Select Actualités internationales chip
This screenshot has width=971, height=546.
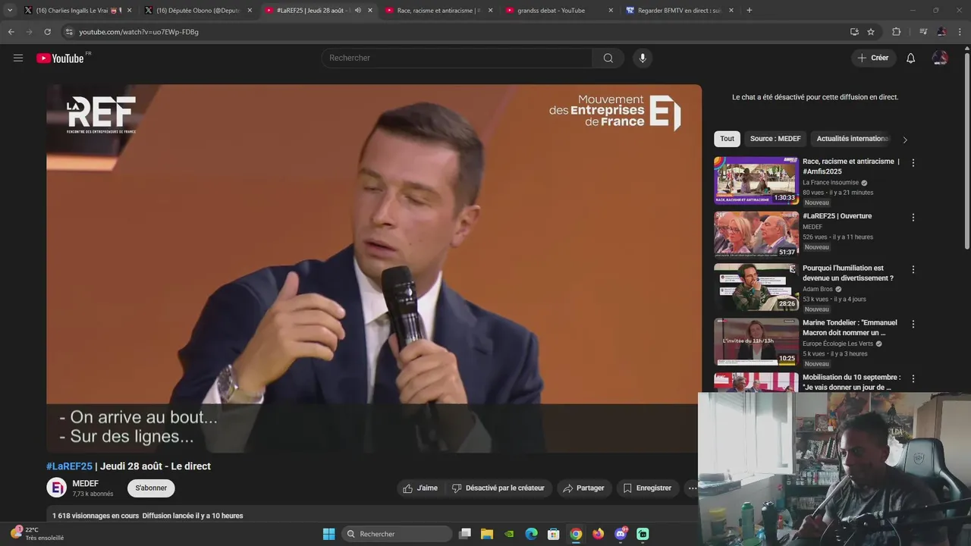coord(852,139)
